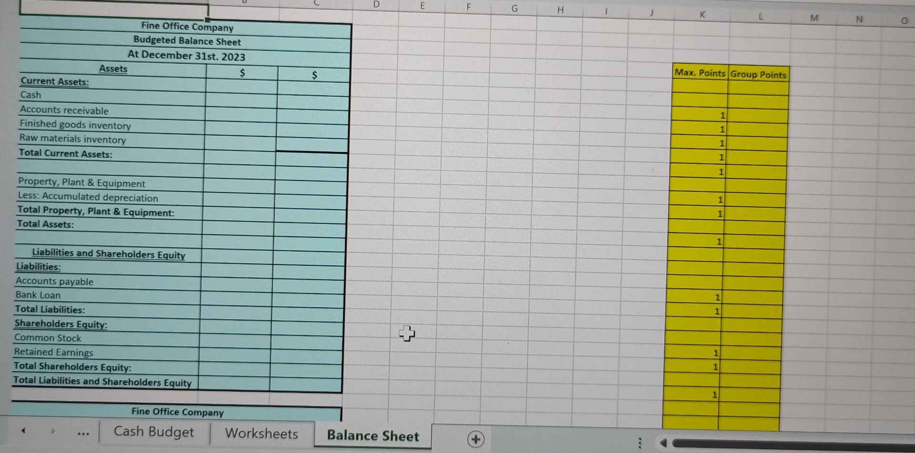Click the next sheet navigation arrow
The image size is (915, 453).
(x=53, y=431)
